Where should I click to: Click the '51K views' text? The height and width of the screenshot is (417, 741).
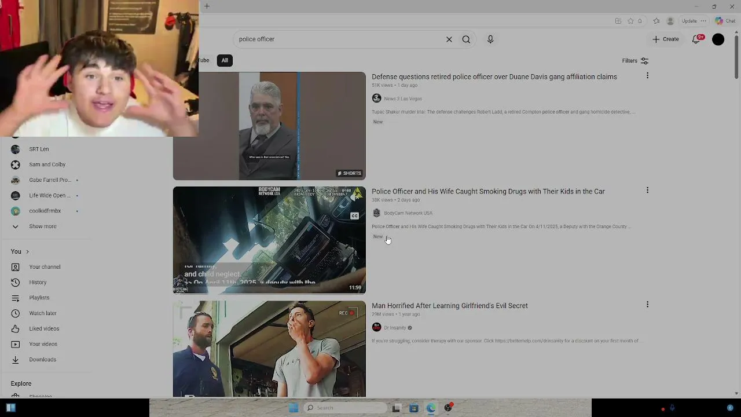pos(382,86)
